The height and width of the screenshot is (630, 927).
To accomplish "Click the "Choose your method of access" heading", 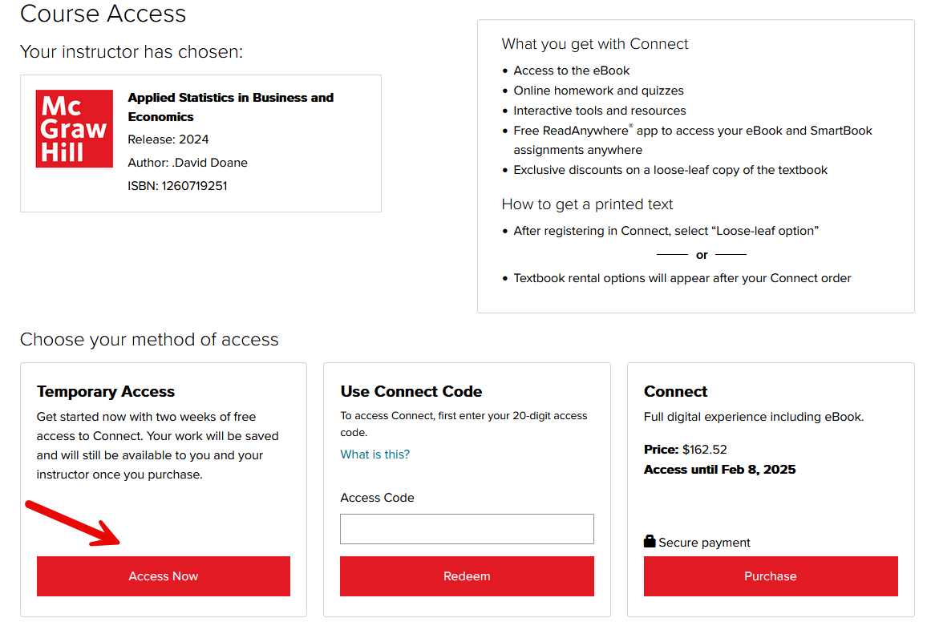I will coord(149,340).
